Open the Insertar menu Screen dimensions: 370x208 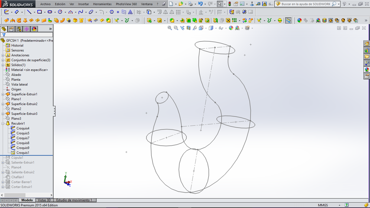pos(83,4)
